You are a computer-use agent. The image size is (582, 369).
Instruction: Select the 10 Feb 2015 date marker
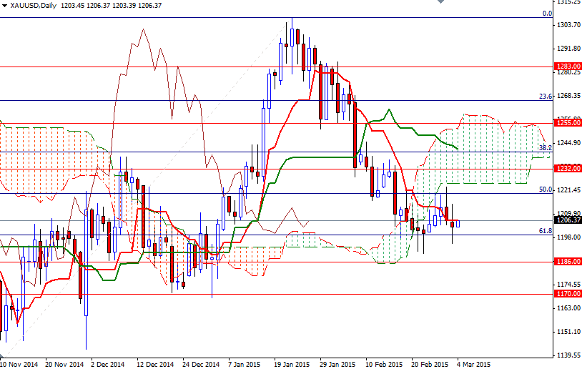tap(385, 363)
